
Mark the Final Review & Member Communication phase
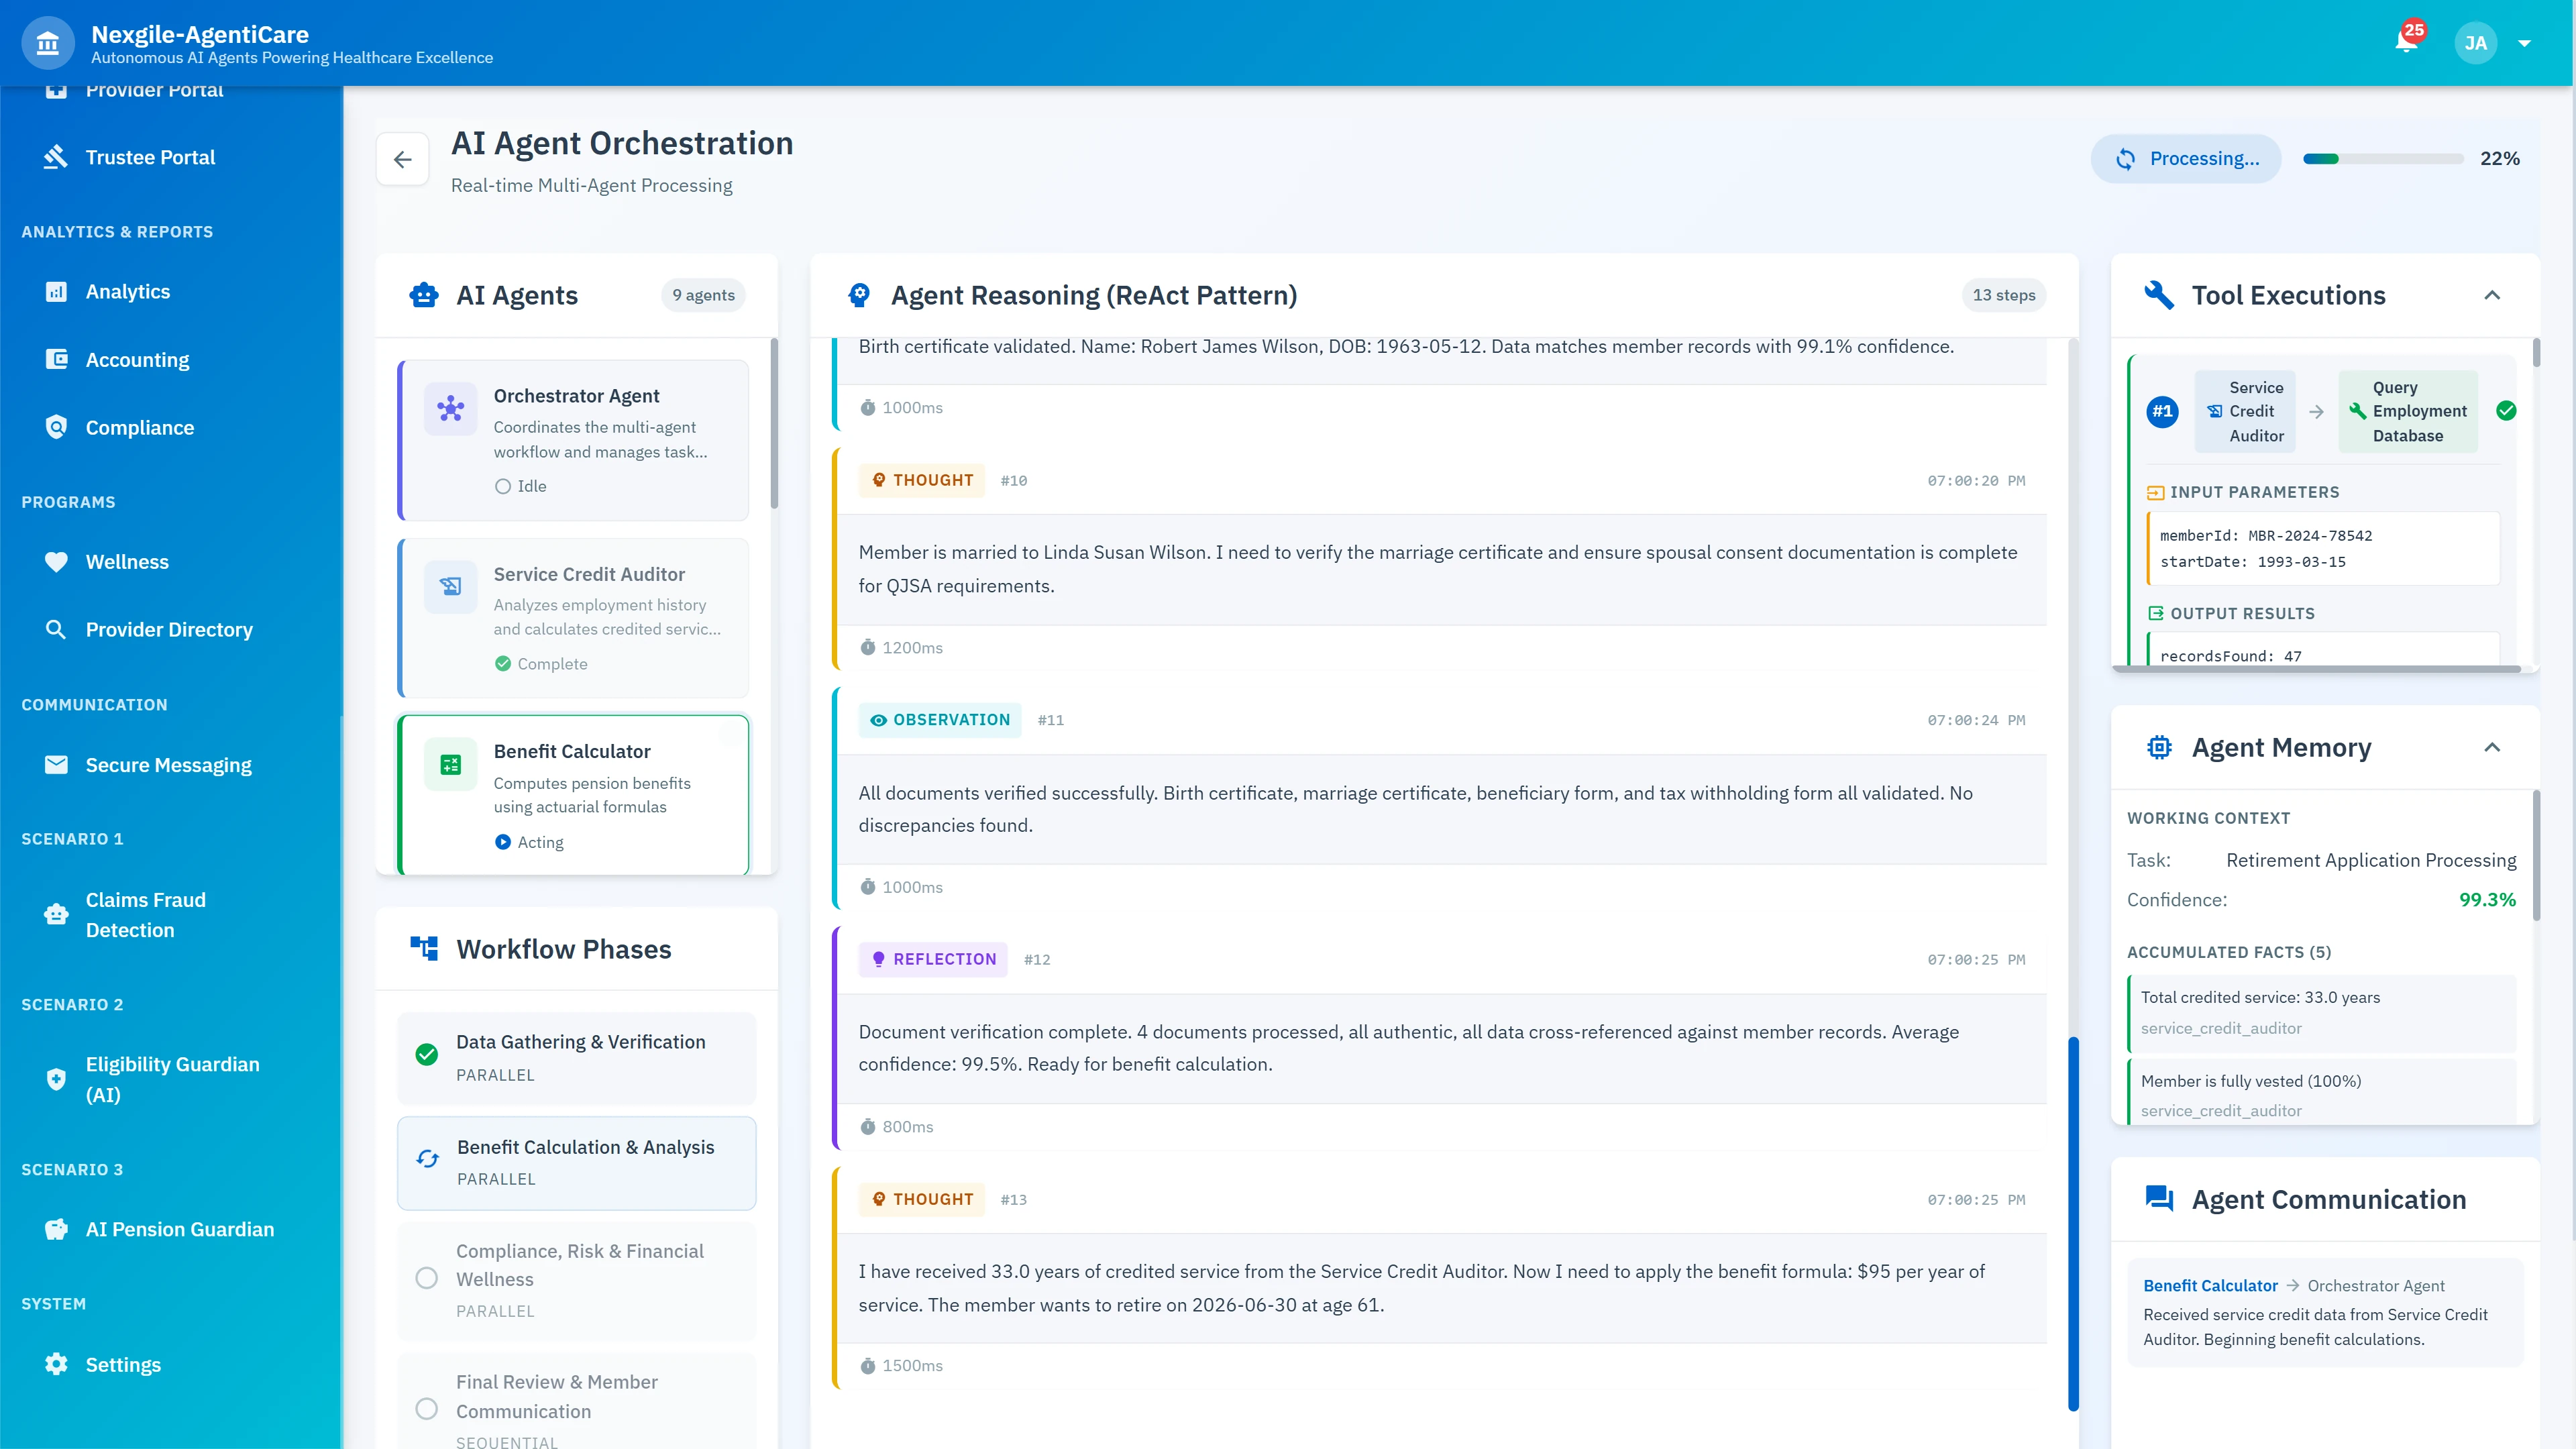tap(428, 1409)
